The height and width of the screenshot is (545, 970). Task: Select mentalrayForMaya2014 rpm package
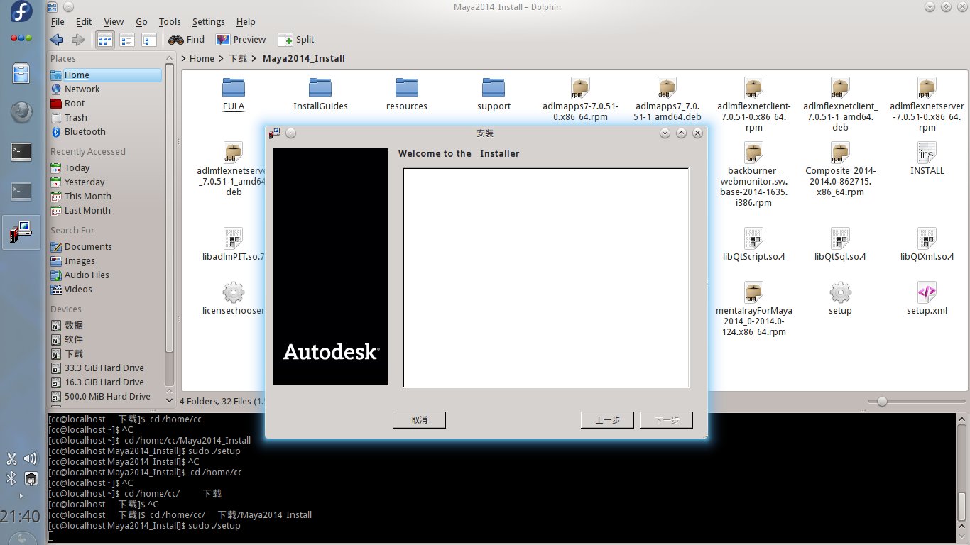(x=753, y=309)
